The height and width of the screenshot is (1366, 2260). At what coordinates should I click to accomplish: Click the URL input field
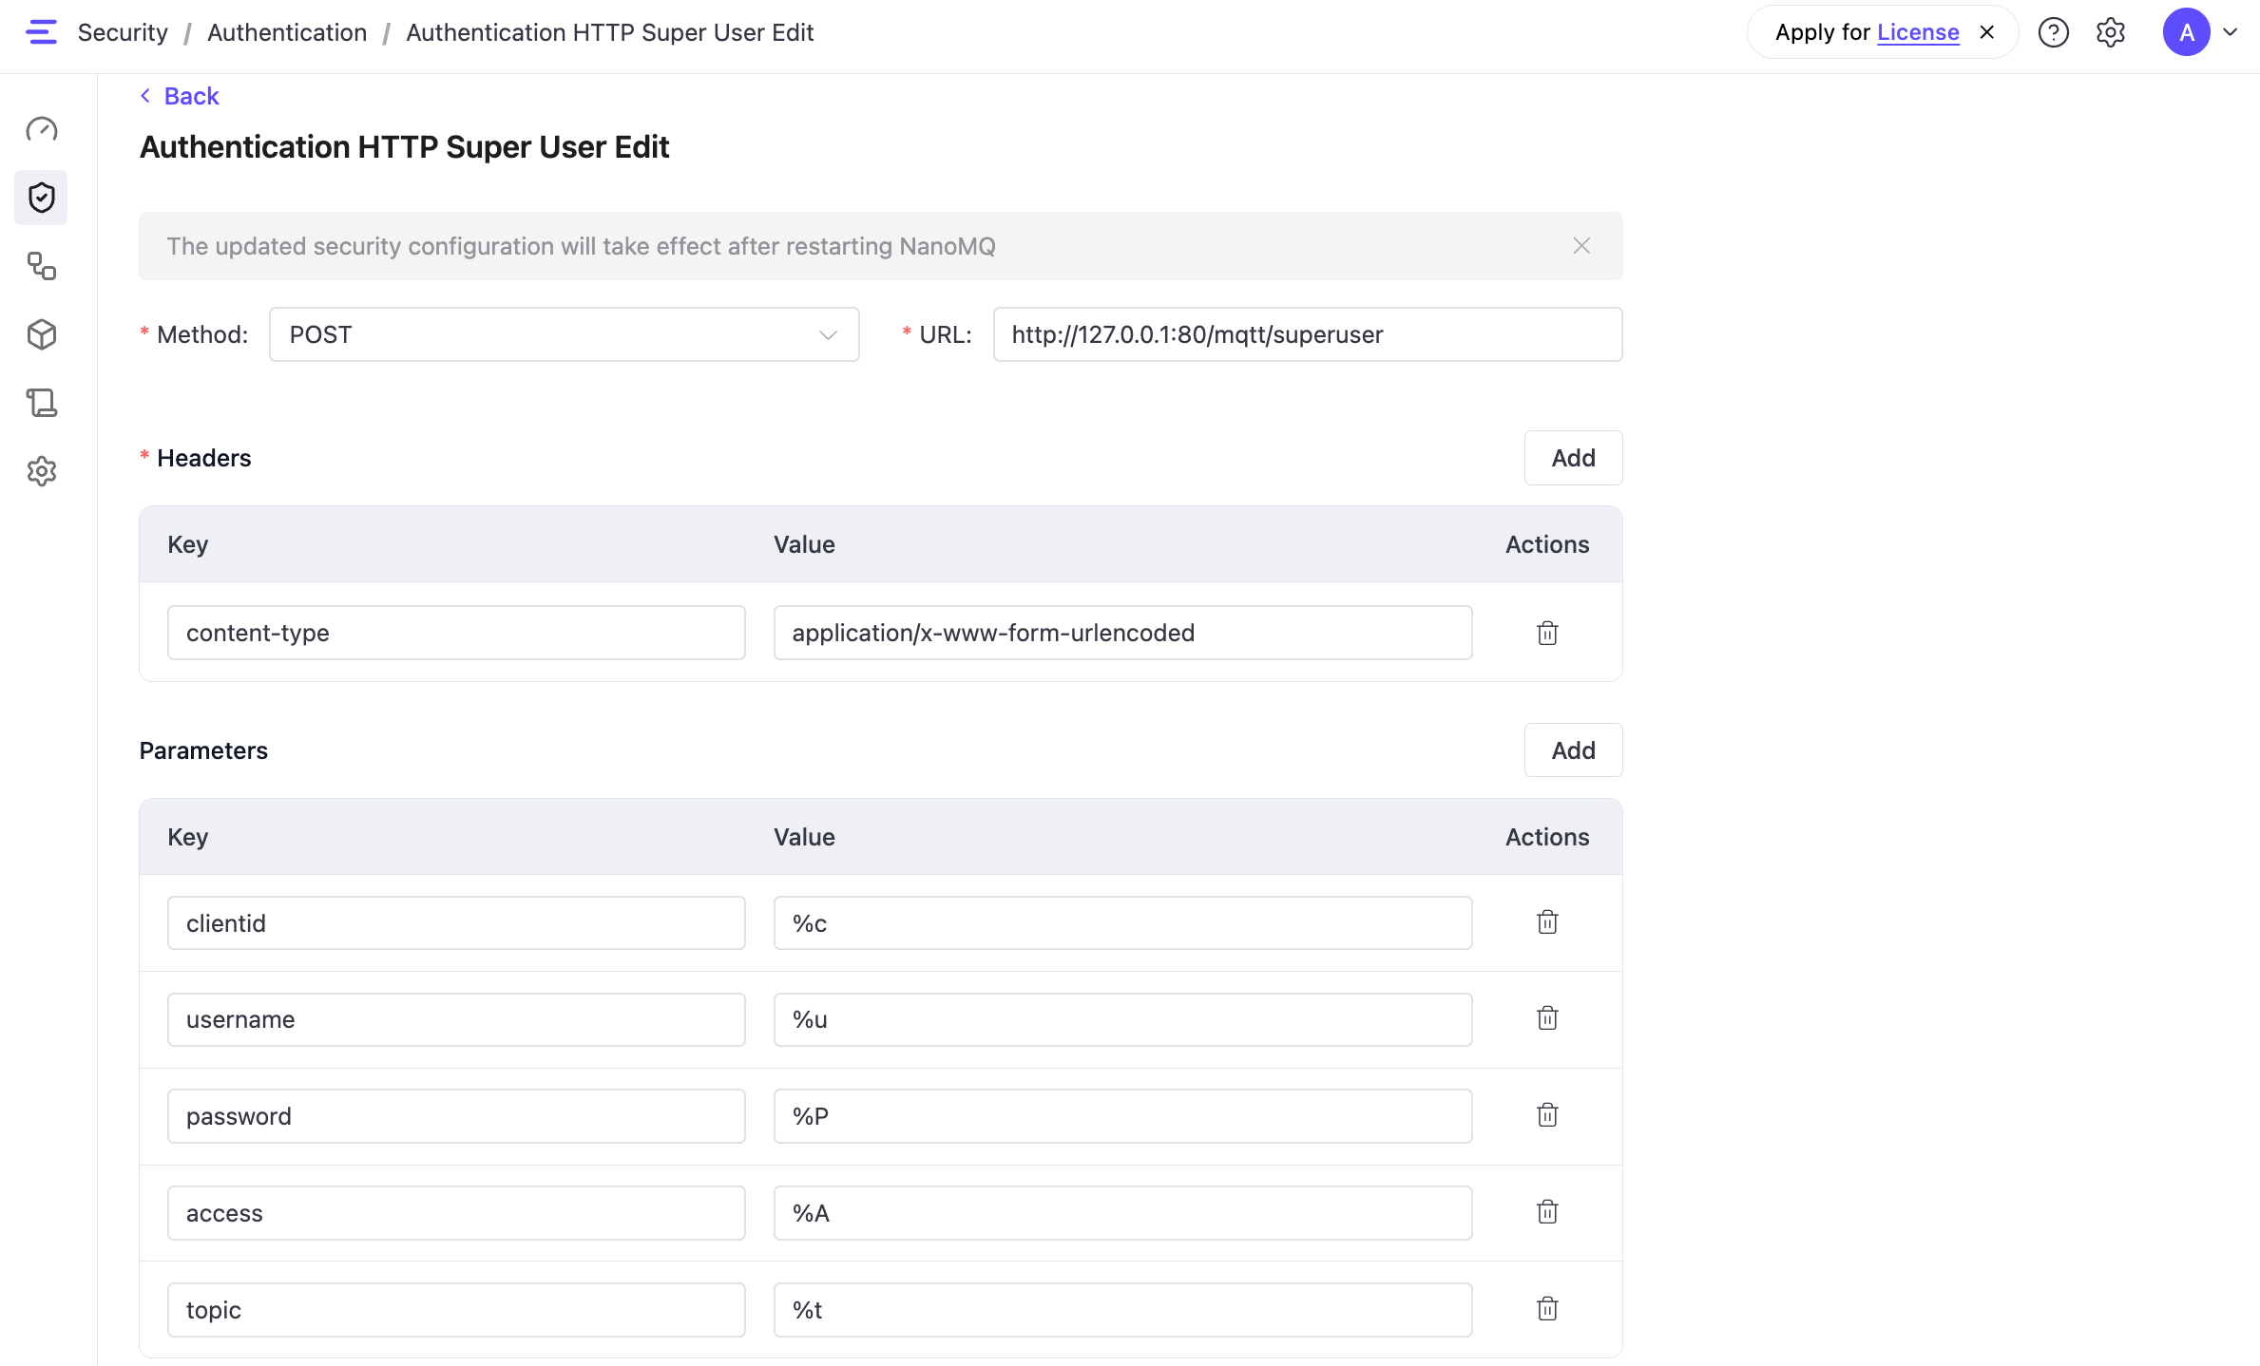click(x=1307, y=334)
